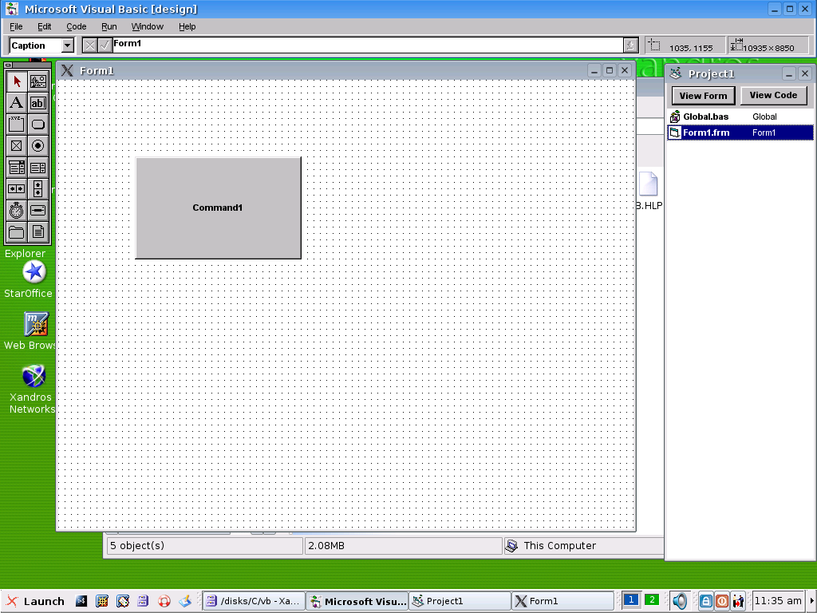Switch to the Microsoft Visual Basic taskbar entry
The image size is (817, 613).
coord(357,601)
